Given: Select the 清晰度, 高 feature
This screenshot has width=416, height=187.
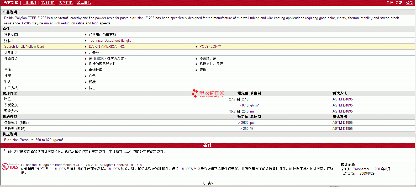Looking at the screenshot, I should [208, 58].
